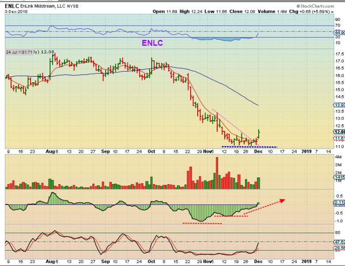Click the Low 11.66 value
345x266 pixels.
tap(216, 12)
